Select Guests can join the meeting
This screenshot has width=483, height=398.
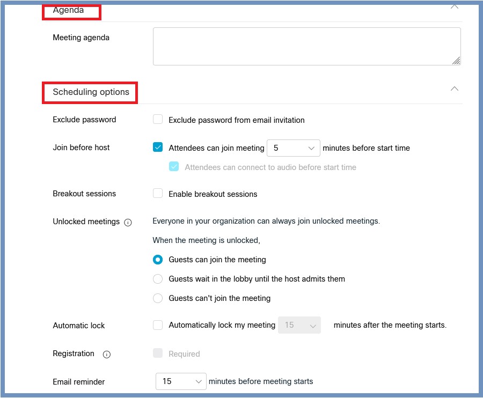(158, 260)
